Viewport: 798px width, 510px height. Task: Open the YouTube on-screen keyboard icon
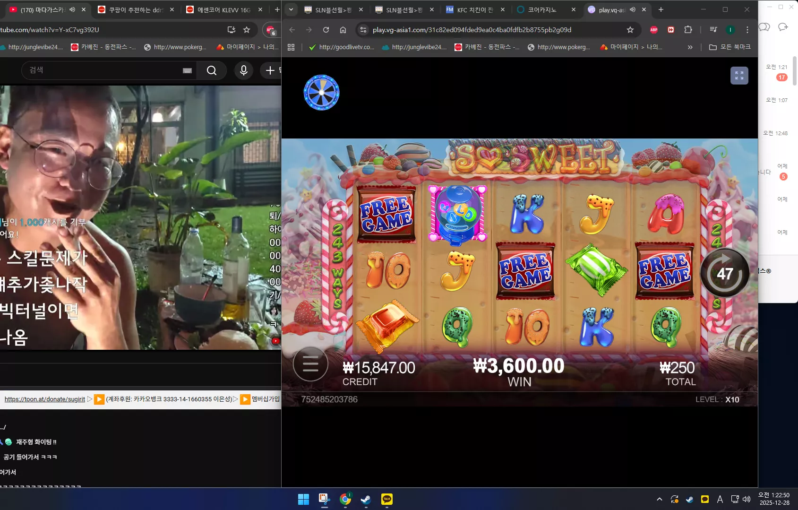pyautogui.click(x=187, y=70)
